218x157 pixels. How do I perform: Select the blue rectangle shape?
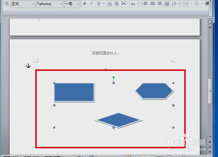(x=74, y=92)
